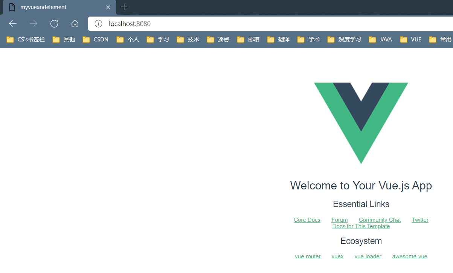Open the 深度学习 bookmark folder
This screenshot has width=453, height=273.
pyautogui.click(x=344, y=40)
